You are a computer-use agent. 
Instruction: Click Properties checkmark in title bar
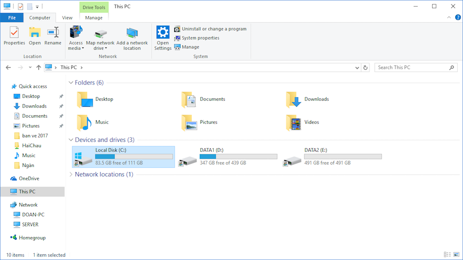(x=20, y=6)
